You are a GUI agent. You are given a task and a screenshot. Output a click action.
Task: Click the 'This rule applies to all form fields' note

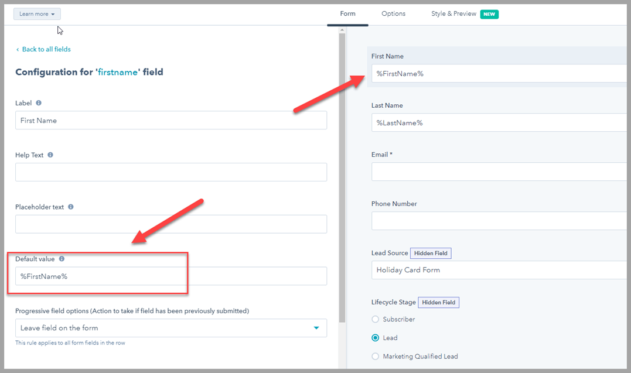(70, 343)
